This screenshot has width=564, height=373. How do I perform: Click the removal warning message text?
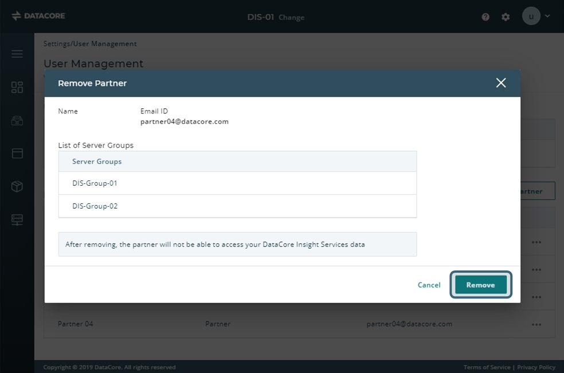point(215,244)
